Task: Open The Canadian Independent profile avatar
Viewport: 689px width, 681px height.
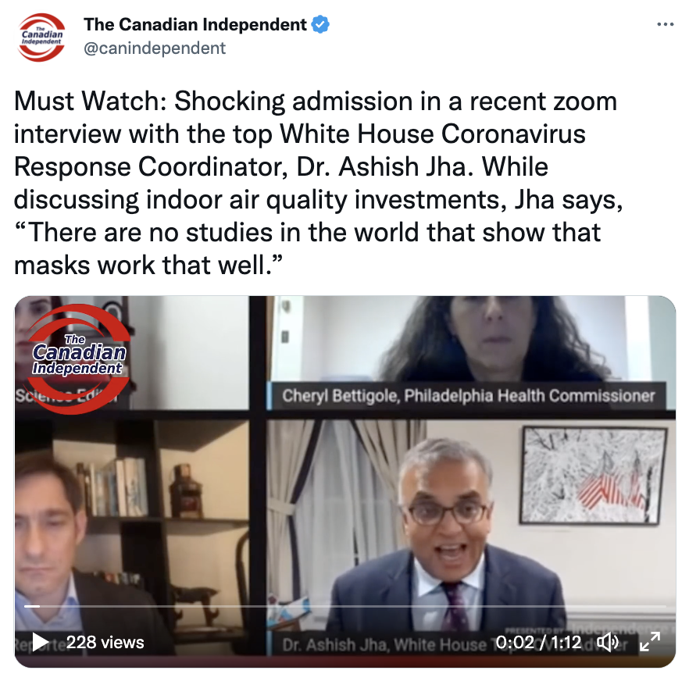Action: [41, 37]
